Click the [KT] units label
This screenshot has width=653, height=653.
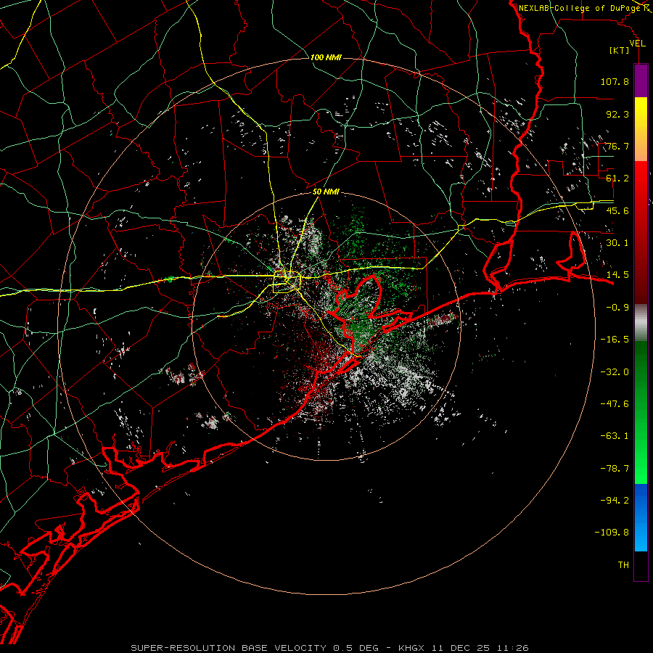coord(620,50)
